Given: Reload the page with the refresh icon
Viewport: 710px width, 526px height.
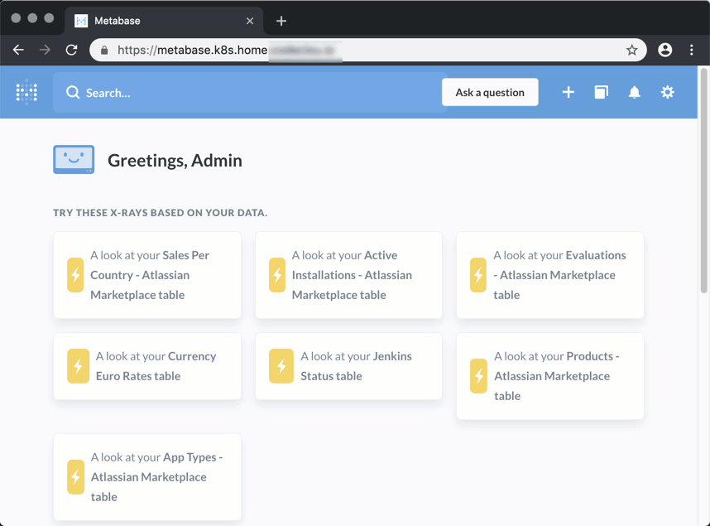Looking at the screenshot, I should point(71,50).
